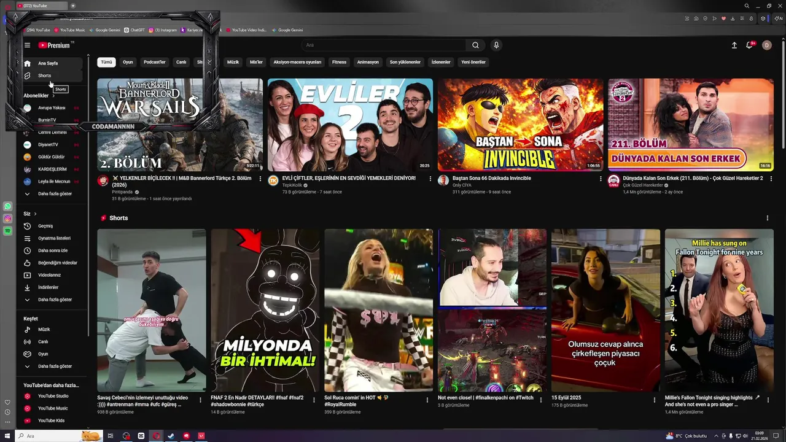Open the YouTube hamburger guide menu
The image size is (786, 442).
[27, 45]
